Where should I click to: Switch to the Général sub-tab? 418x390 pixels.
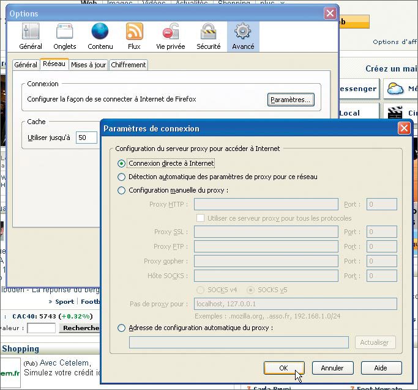click(26, 65)
